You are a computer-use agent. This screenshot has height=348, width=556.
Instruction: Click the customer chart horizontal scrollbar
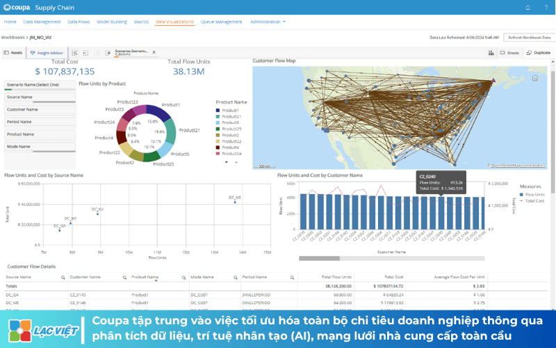coord(391,258)
